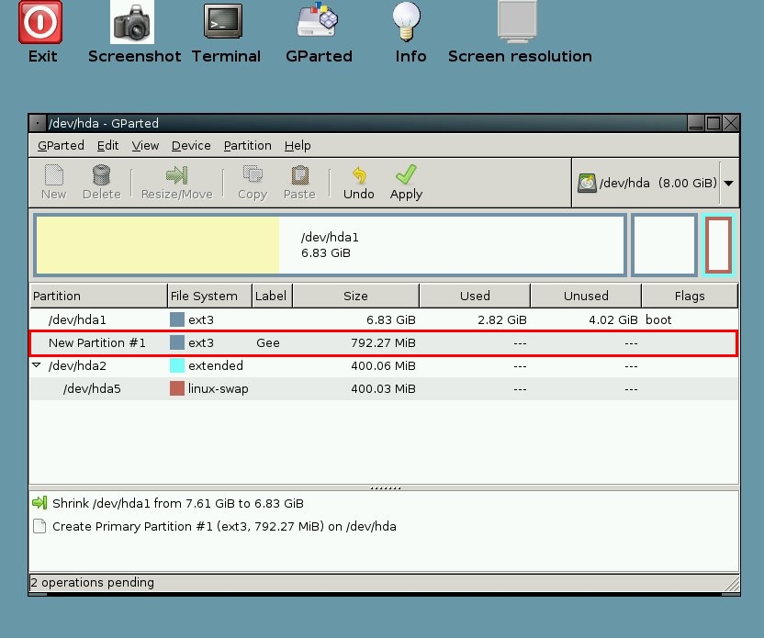Click the '400.03 MiB' size cell

click(x=383, y=388)
